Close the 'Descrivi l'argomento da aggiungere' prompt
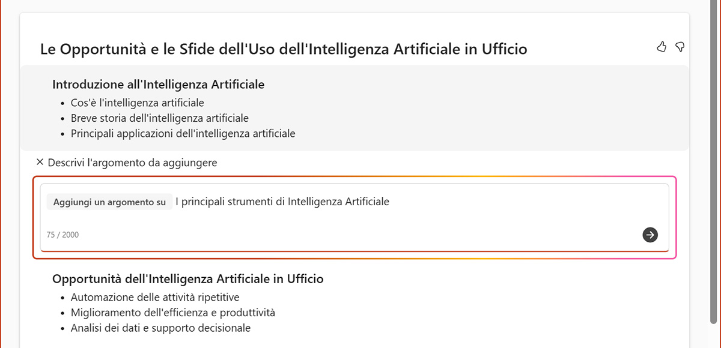 [40, 162]
